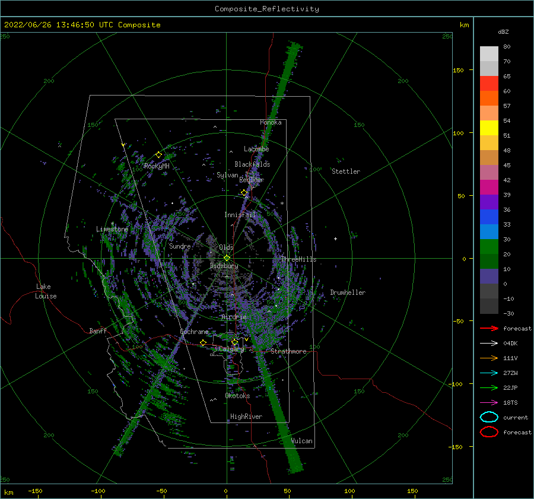The width and height of the screenshot is (534, 499).
Task: Click the Strathmore label
Action: 288,351
